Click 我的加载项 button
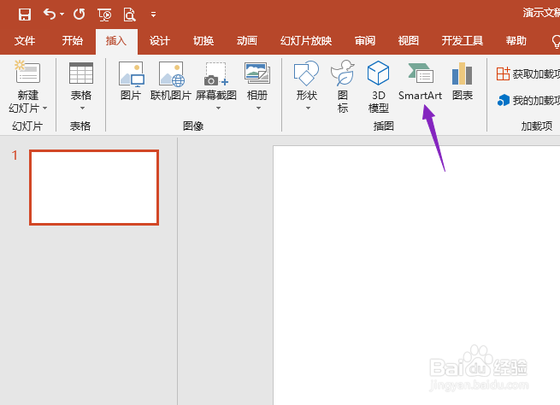The width and height of the screenshot is (560, 405). coord(528,100)
